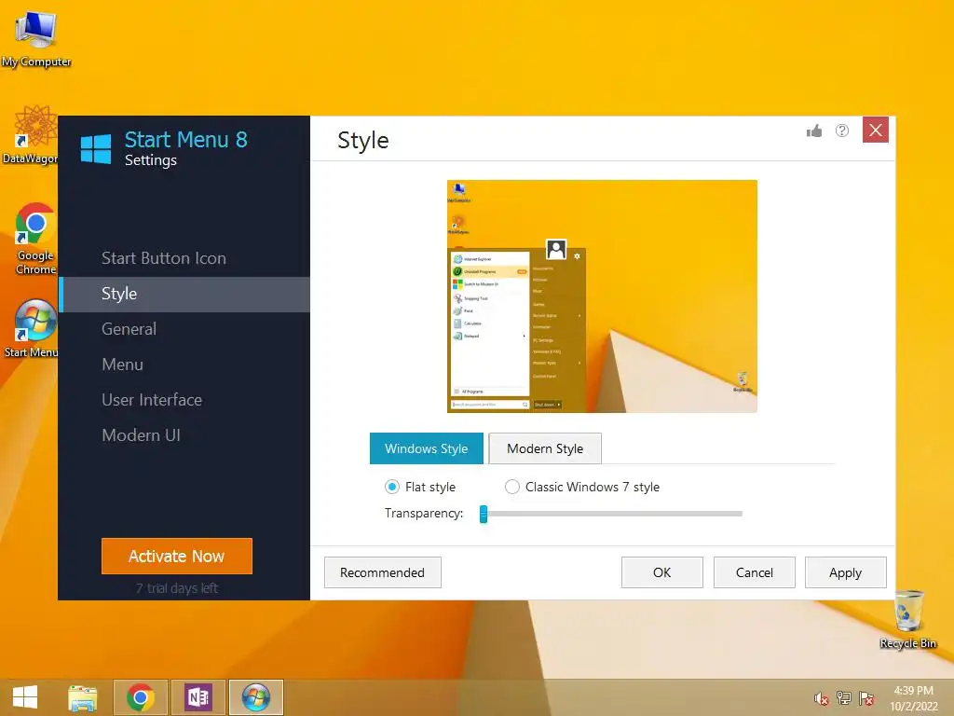Confirm settings with OK button
The height and width of the screenshot is (716, 954).
[662, 572]
